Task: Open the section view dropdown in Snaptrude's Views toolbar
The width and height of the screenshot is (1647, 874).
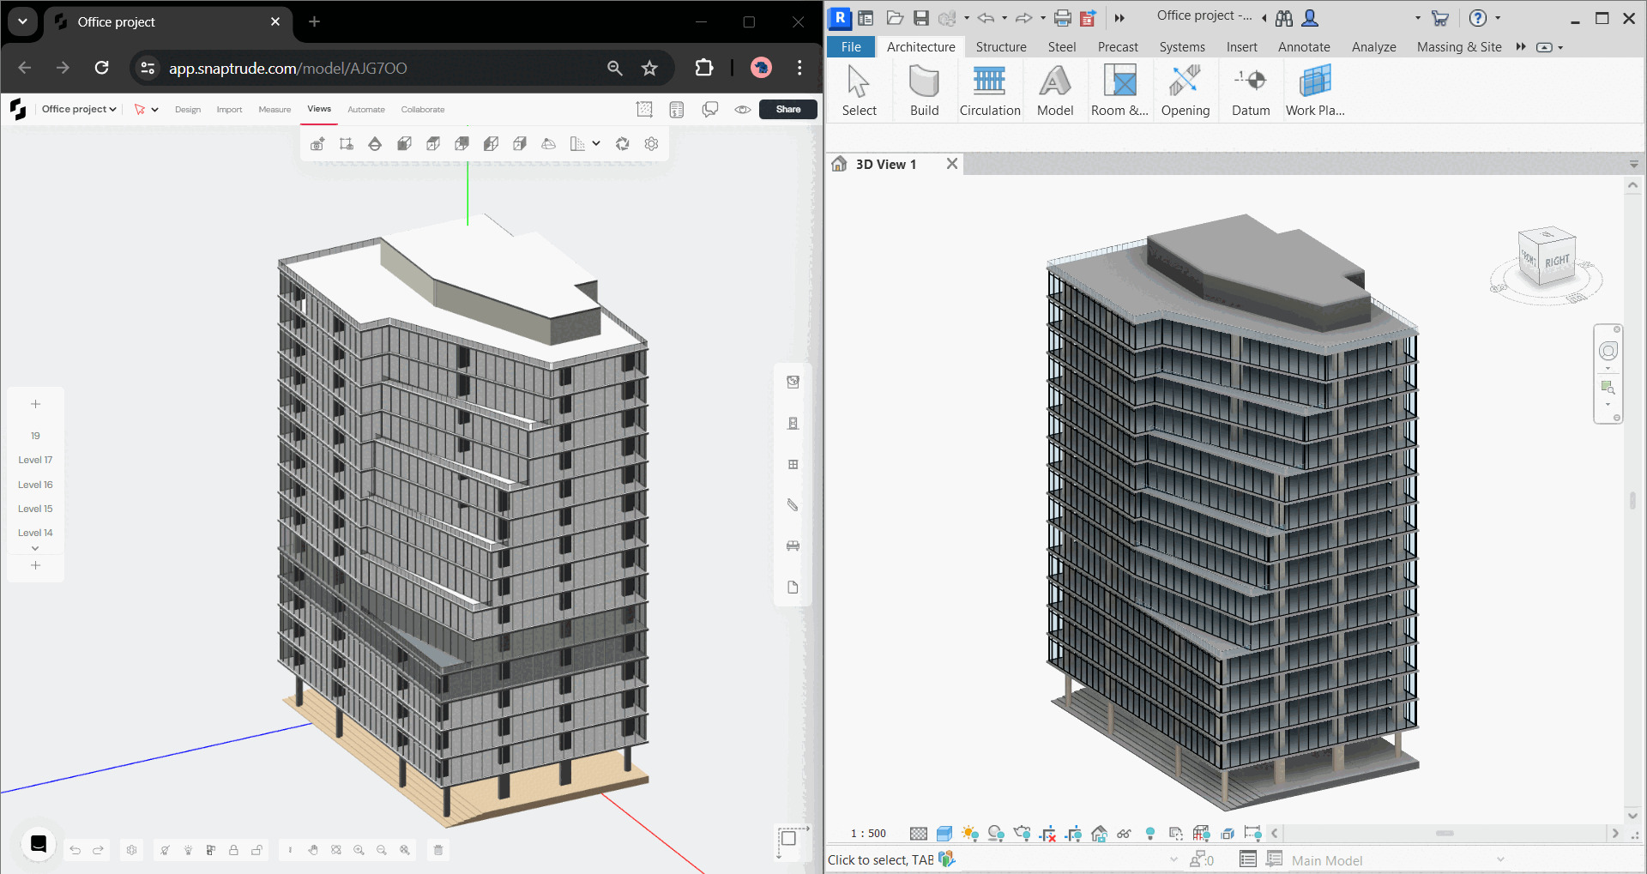Action: coord(595,143)
